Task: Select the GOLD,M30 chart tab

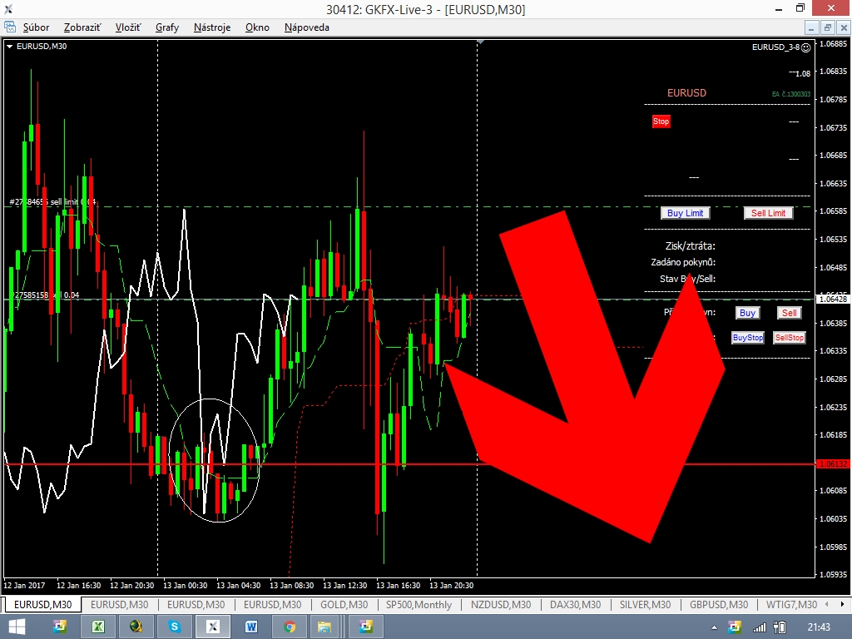Action: click(344, 604)
